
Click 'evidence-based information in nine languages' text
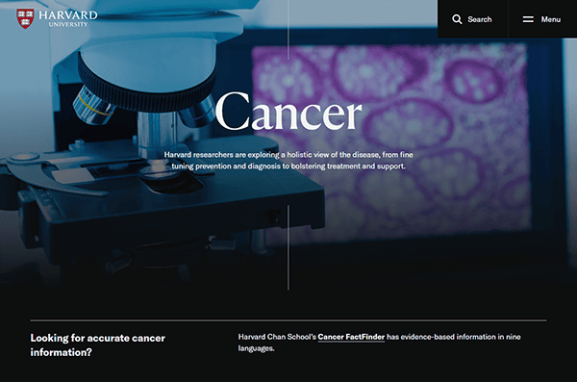click(380, 343)
